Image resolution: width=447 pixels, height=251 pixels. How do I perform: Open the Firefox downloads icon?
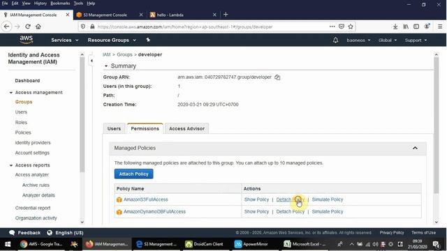pyautogui.click(x=395, y=26)
